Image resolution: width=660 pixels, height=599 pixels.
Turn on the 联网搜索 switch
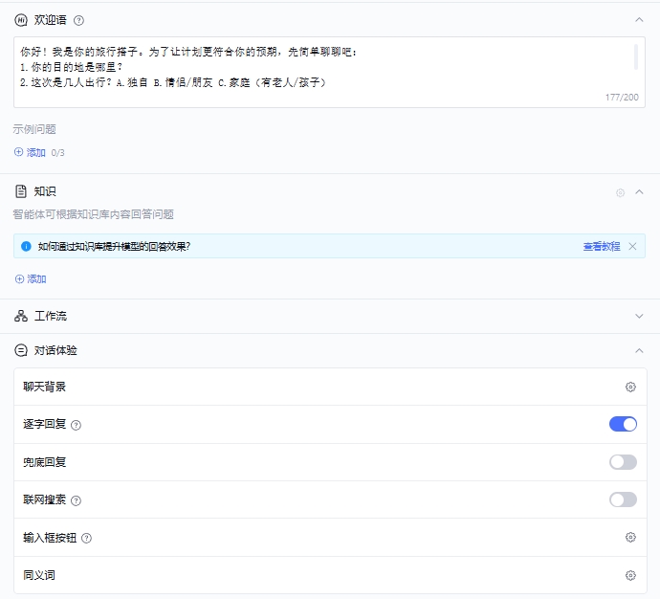coord(623,499)
